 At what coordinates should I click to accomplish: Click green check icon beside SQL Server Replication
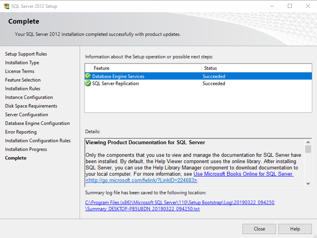[x=88, y=83]
